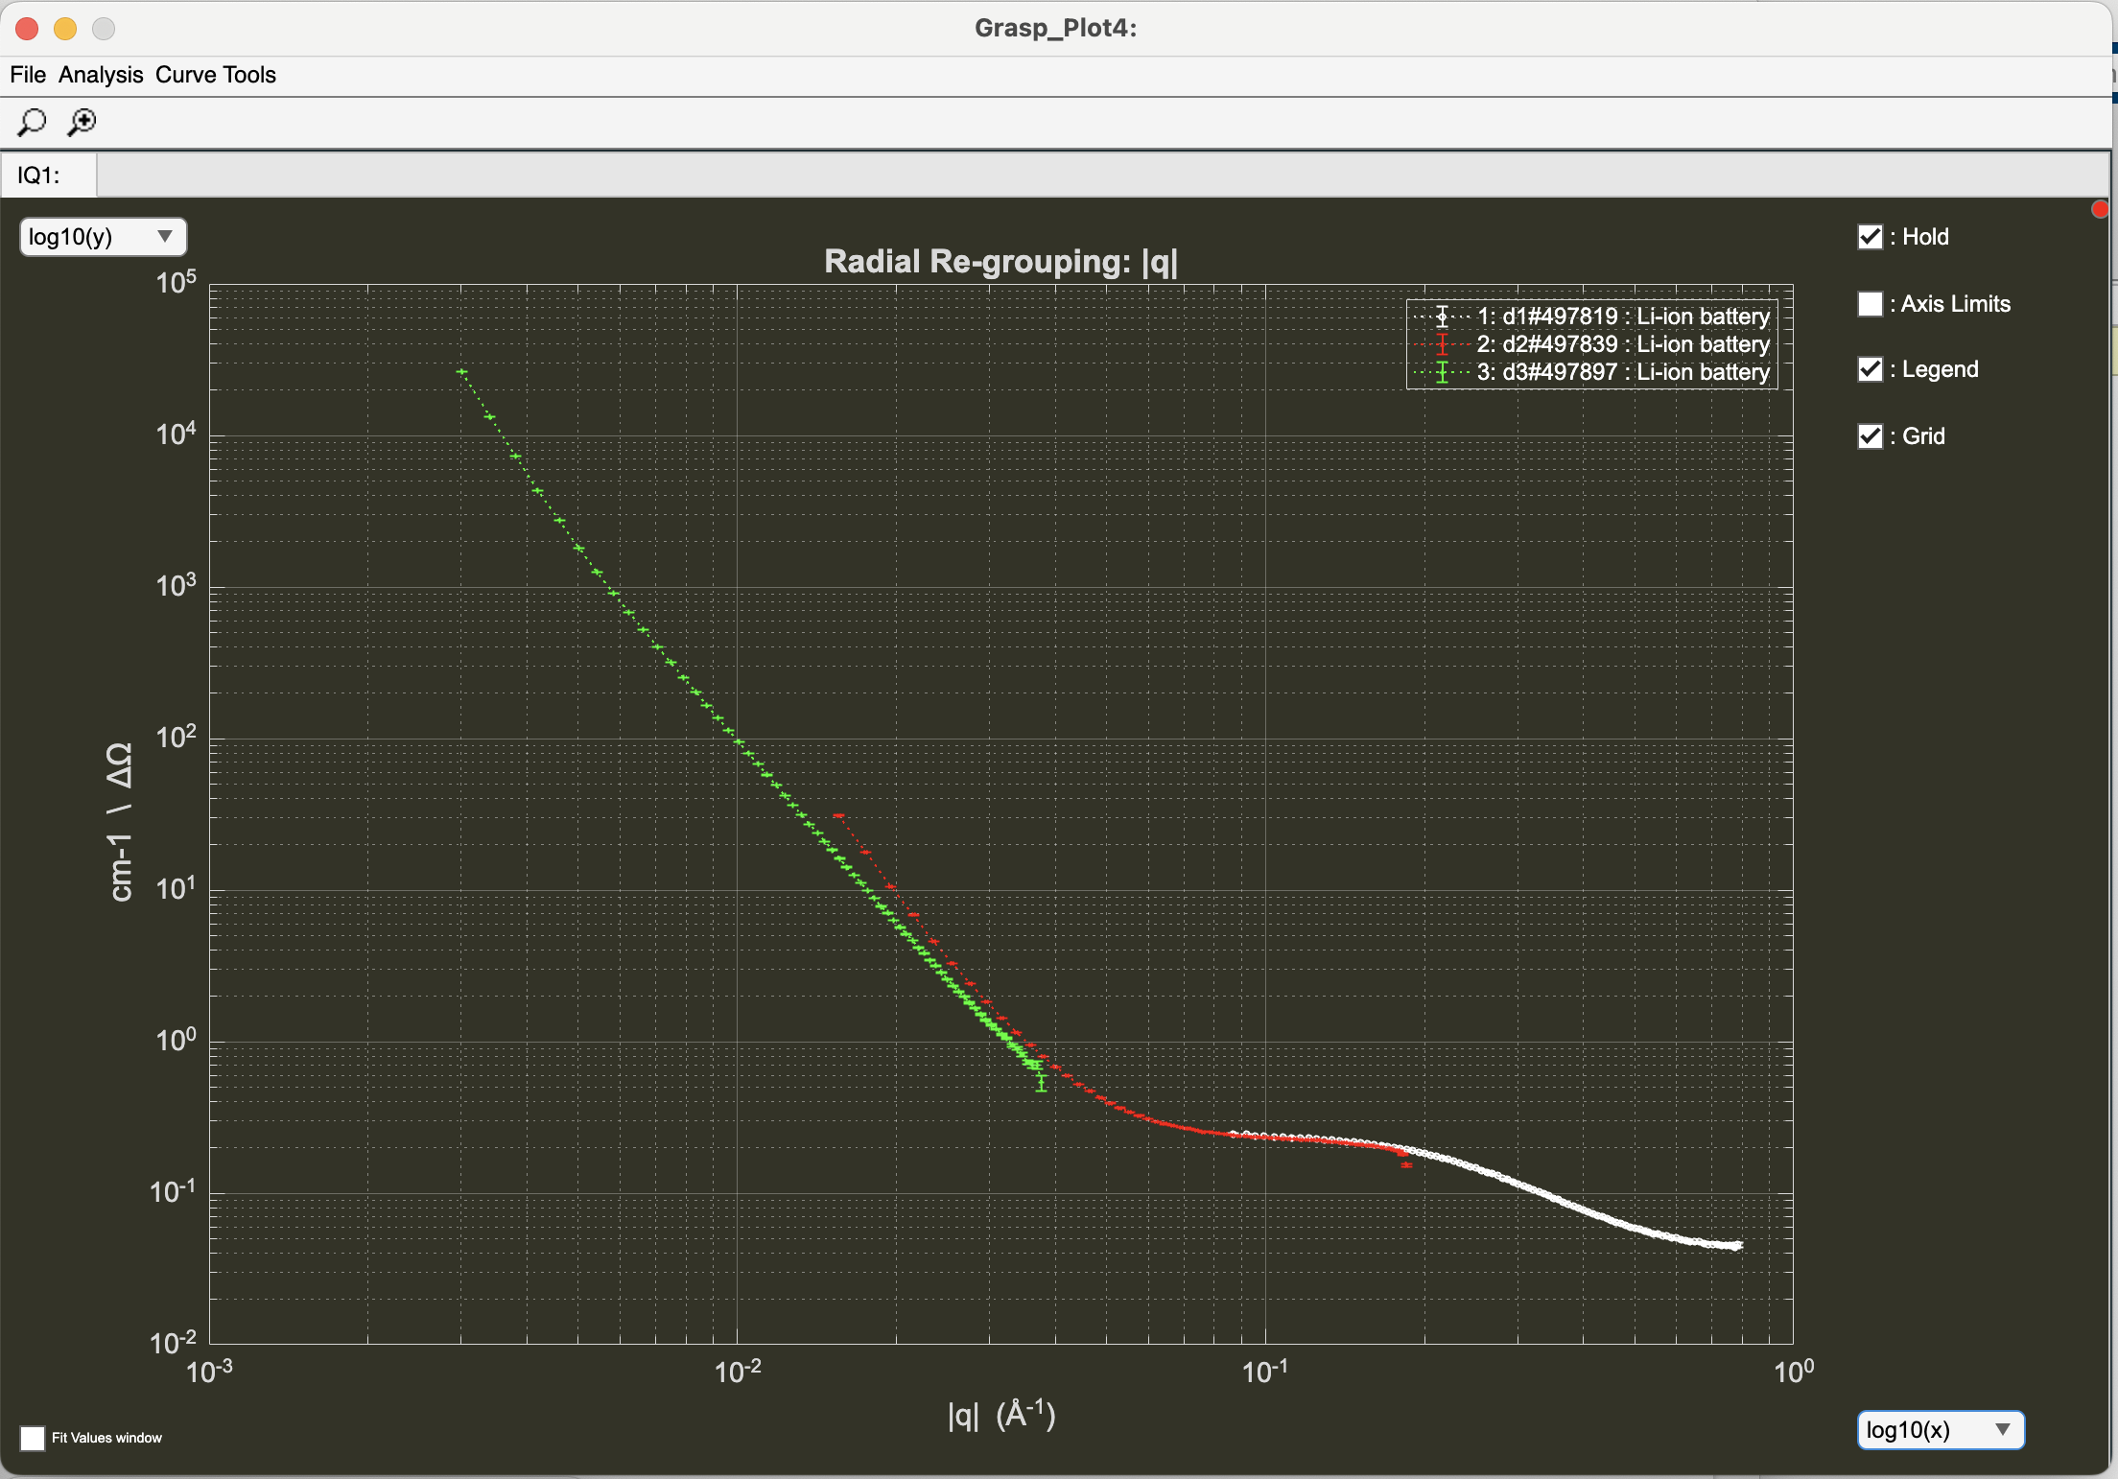This screenshot has height=1479, width=2118.
Task: Select the zoom-in magnifier plus tool
Action: pos(82,122)
